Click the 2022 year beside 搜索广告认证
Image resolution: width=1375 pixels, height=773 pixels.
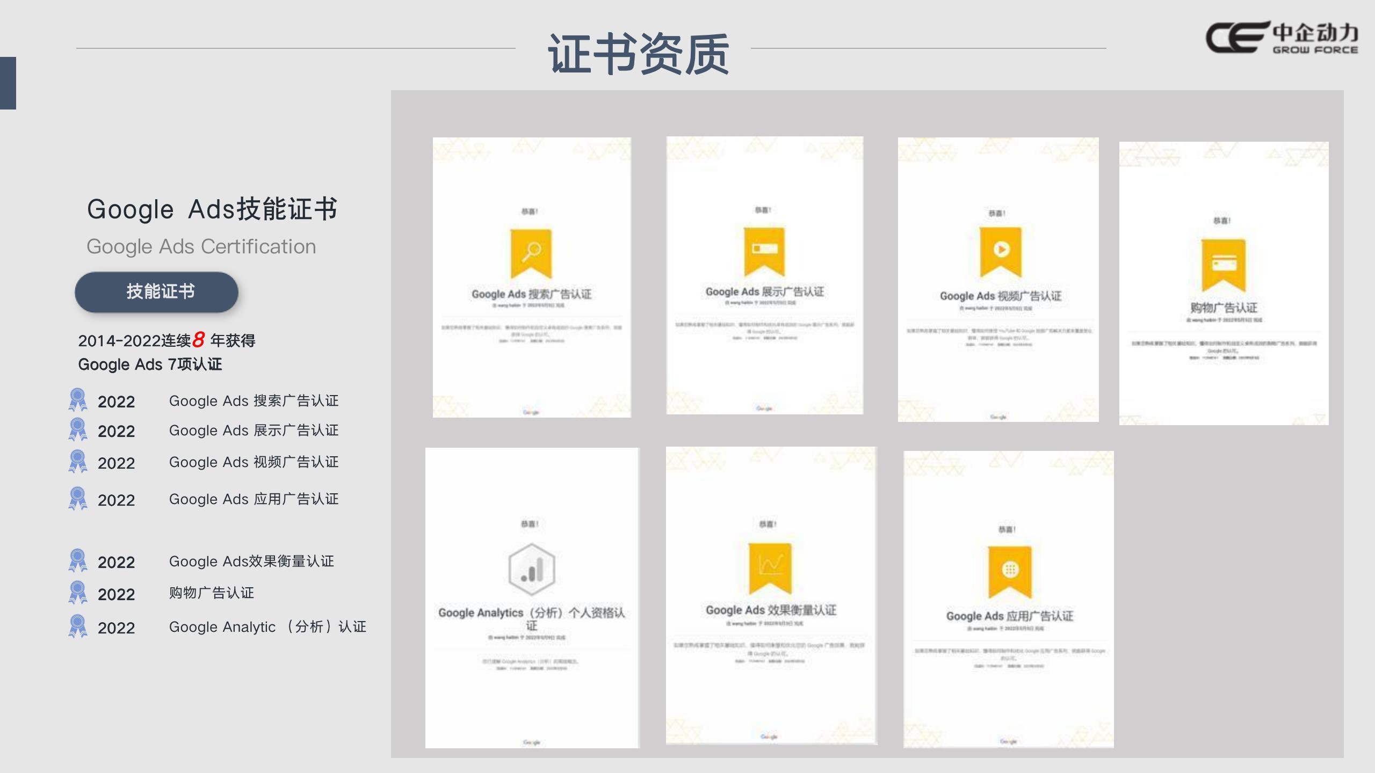coord(116,402)
